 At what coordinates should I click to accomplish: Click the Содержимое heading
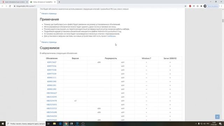coord(50,48)
